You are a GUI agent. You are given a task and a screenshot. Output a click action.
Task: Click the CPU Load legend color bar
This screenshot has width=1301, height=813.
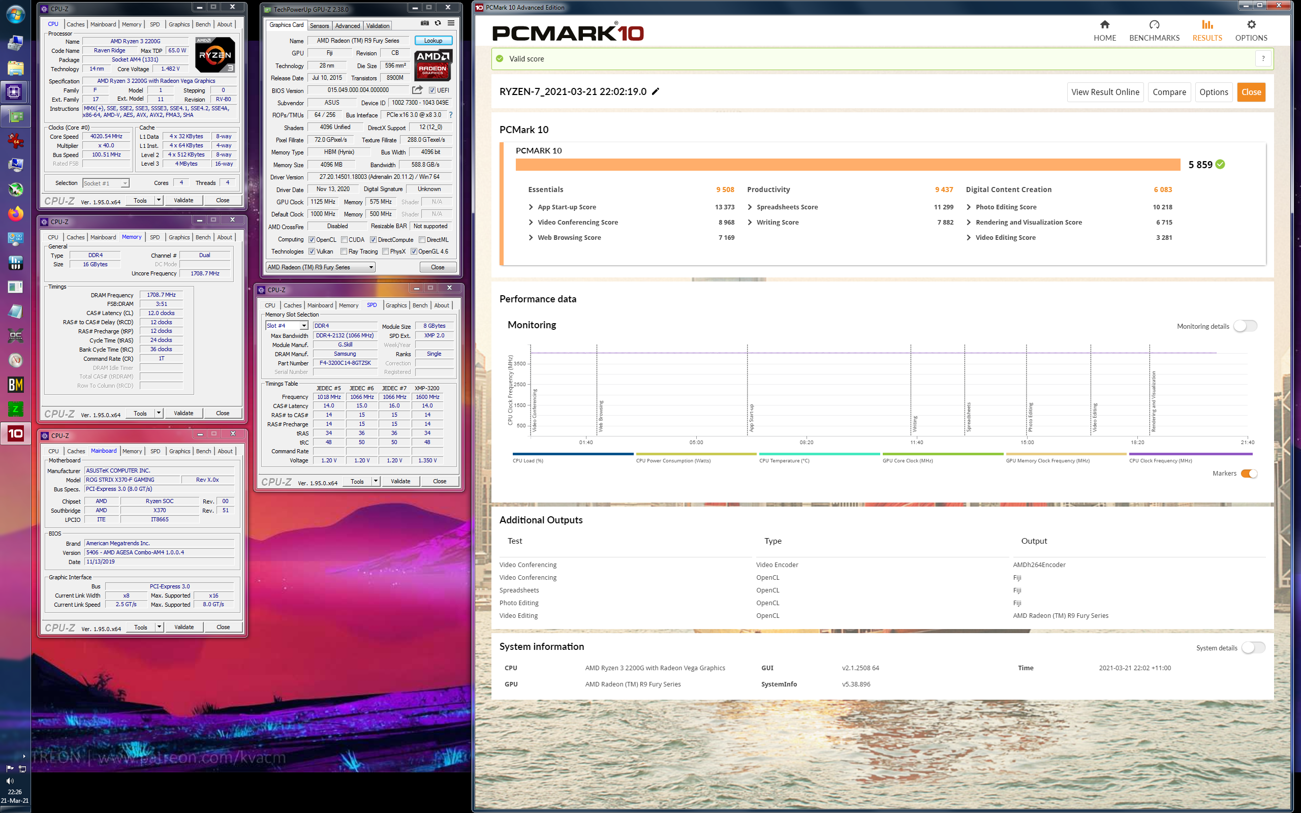pyautogui.click(x=573, y=454)
